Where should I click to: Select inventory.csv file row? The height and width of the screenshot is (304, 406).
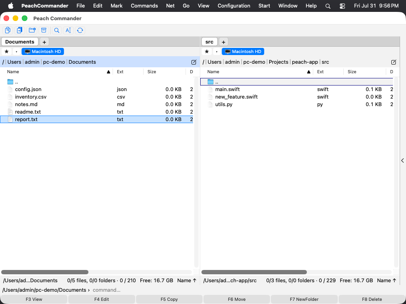click(x=97, y=97)
